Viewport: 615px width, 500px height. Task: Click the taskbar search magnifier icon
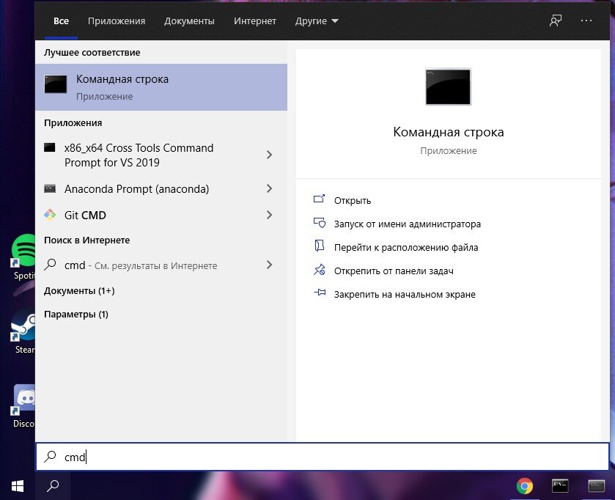point(53,486)
